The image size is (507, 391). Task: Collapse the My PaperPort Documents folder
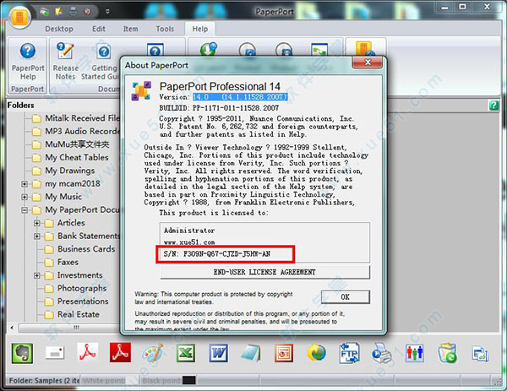coord(25,210)
